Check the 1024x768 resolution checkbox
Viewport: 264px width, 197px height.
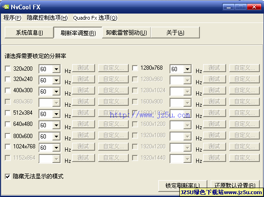tap(8, 146)
